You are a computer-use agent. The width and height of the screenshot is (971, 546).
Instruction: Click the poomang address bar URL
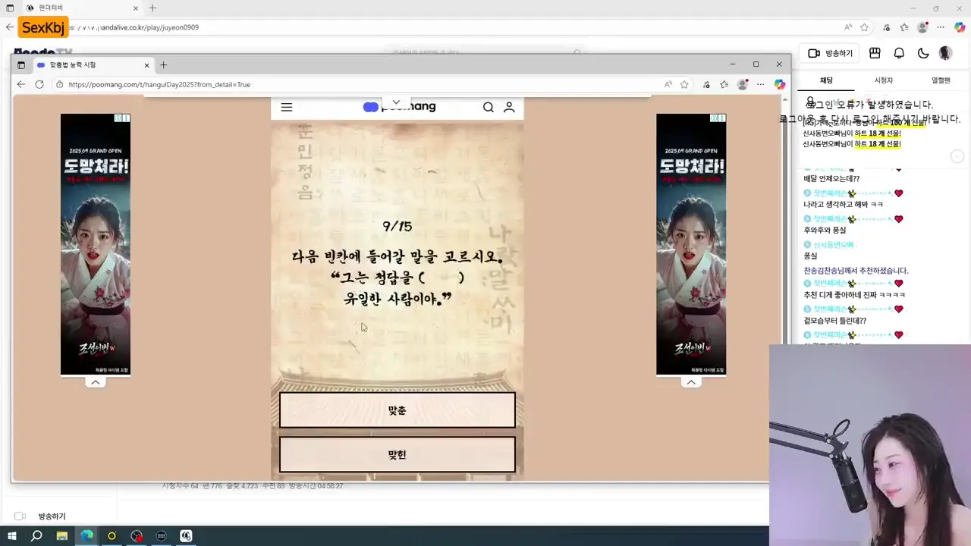(x=159, y=84)
